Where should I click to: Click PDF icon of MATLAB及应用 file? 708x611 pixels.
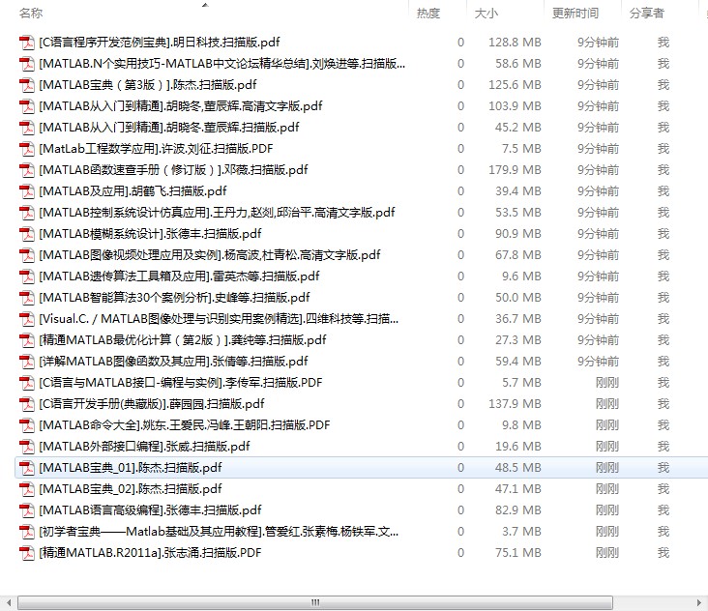27,191
